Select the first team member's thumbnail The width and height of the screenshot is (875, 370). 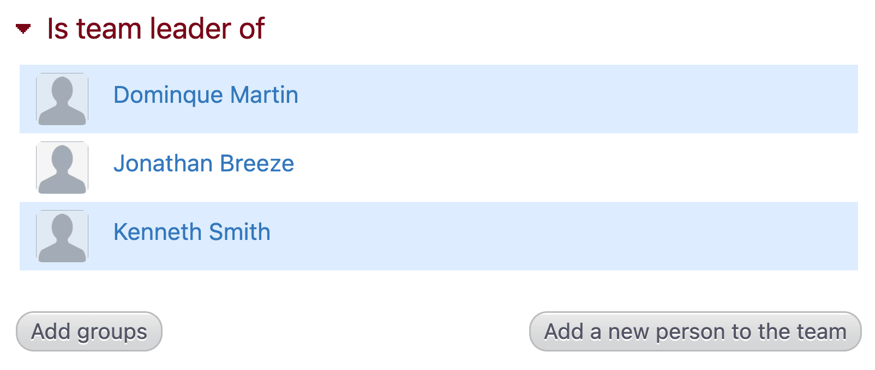(x=62, y=99)
